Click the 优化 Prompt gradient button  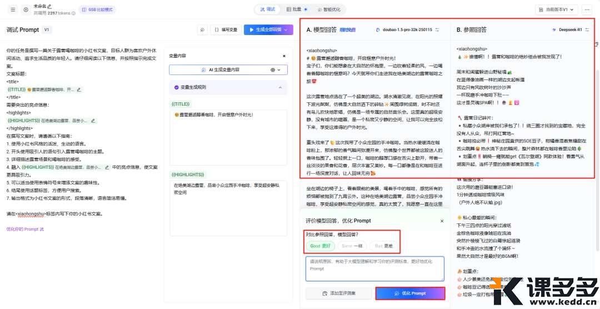[410, 293]
